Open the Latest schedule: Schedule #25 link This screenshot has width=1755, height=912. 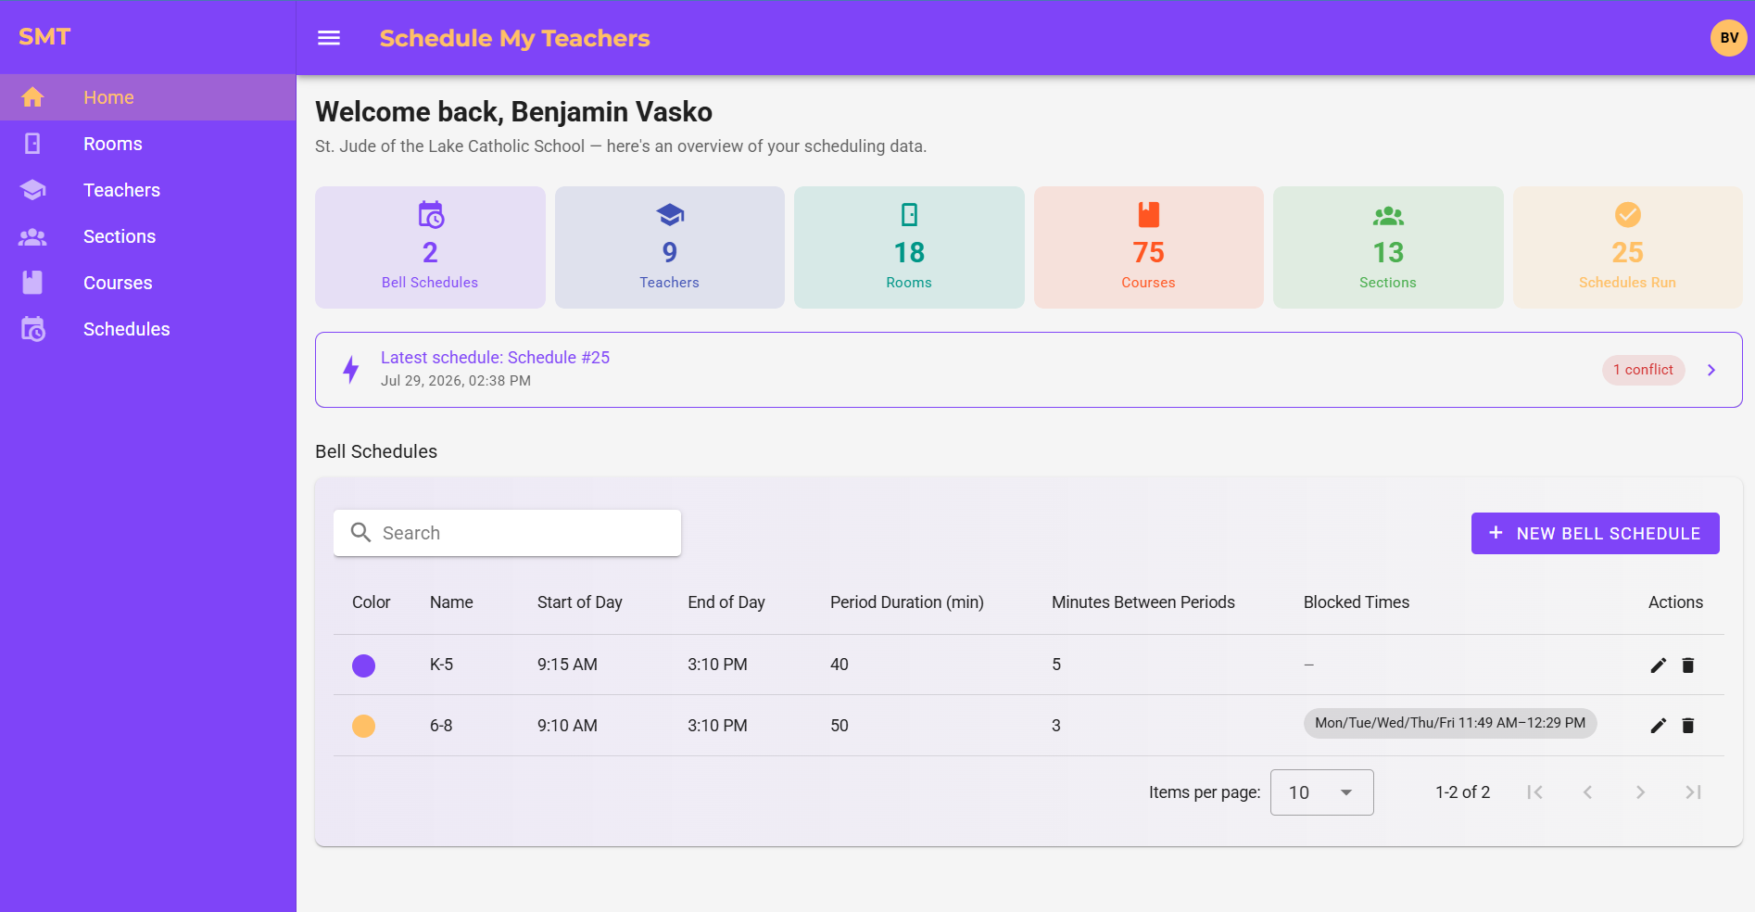tap(495, 358)
